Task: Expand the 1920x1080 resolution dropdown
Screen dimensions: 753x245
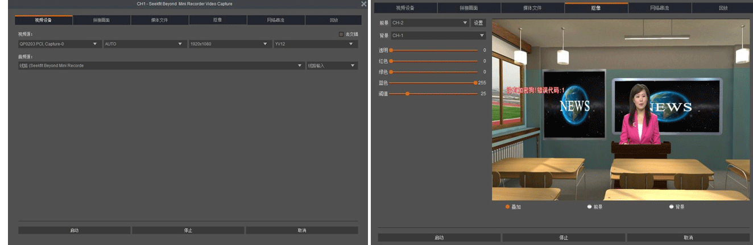Action: pos(230,44)
